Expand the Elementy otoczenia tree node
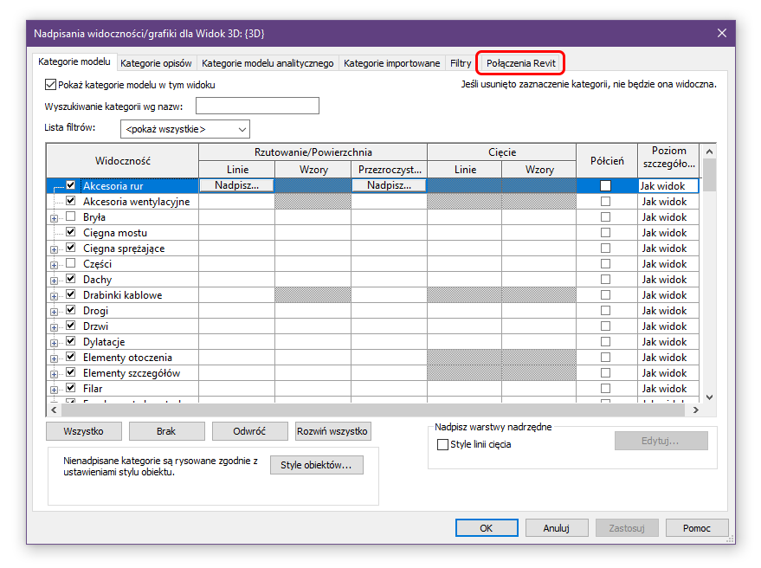The height and width of the screenshot is (568, 761). pyautogui.click(x=54, y=358)
